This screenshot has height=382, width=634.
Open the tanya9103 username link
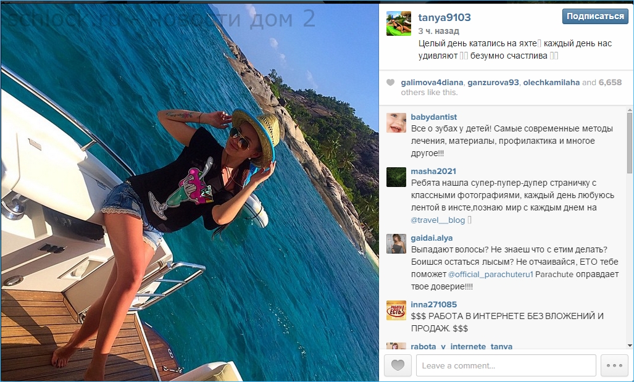coord(444,17)
